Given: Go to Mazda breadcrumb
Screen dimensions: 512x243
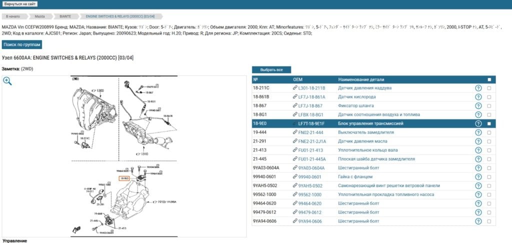Looking at the screenshot, I should pos(40,16).
